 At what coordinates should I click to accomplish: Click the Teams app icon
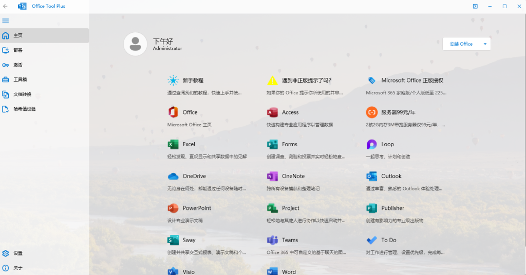[x=272, y=240]
